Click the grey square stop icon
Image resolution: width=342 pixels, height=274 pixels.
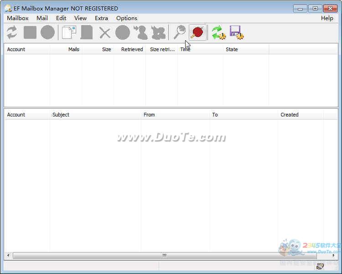30,32
